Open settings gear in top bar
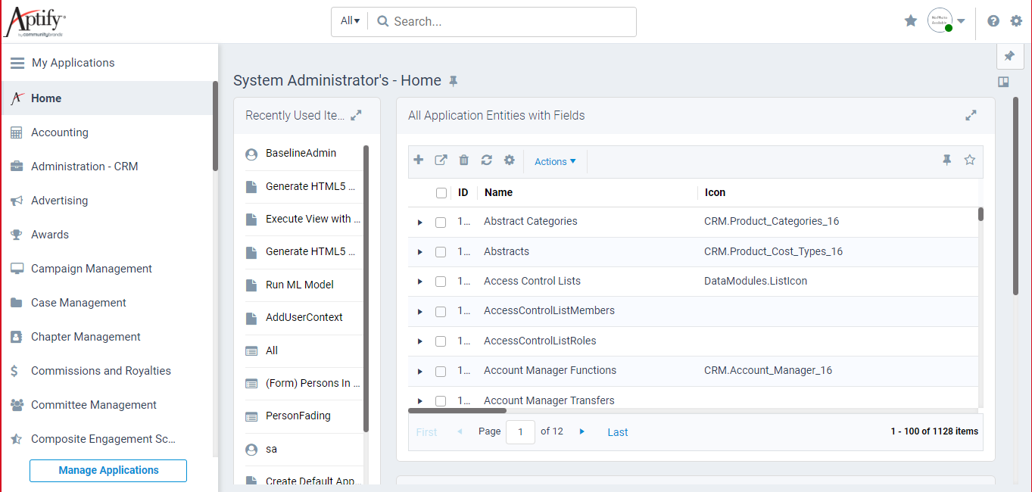The image size is (1032, 492). tap(1016, 21)
